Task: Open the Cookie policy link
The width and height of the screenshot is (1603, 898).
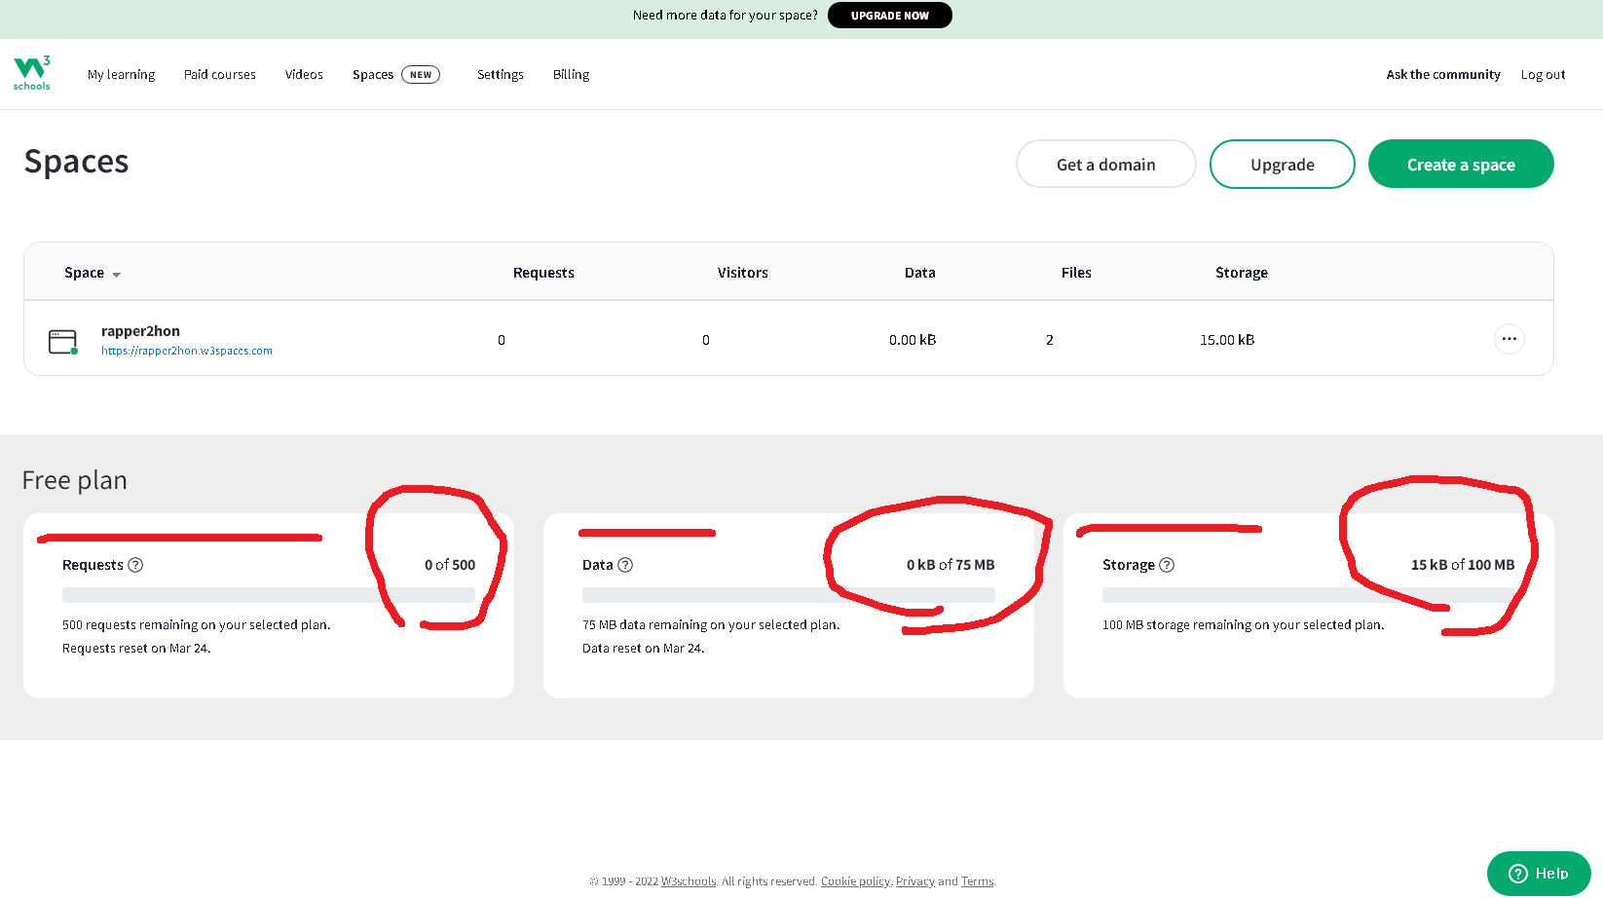Action: (855, 881)
